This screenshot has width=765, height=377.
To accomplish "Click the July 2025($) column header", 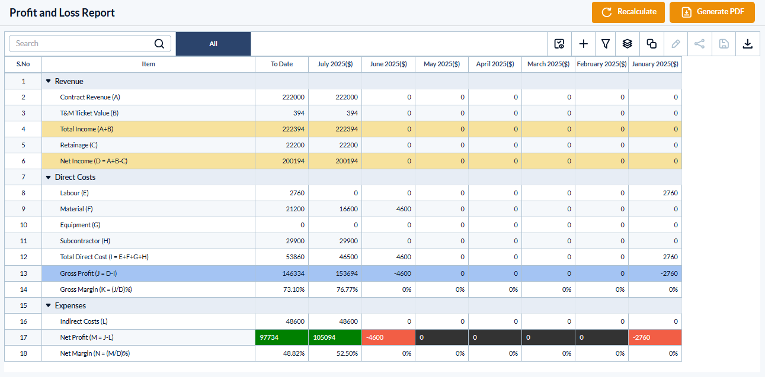I will 335,64.
